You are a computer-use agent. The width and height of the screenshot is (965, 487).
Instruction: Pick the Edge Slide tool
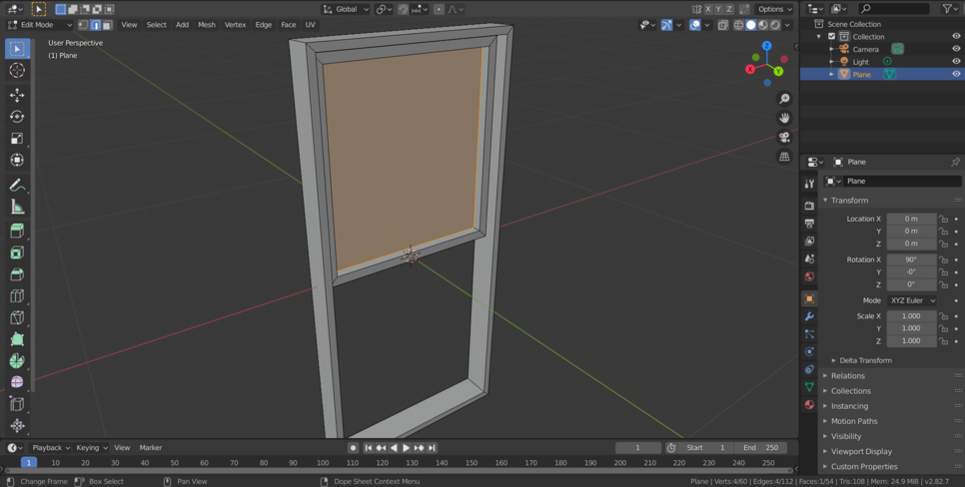pyautogui.click(x=17, y=404)
